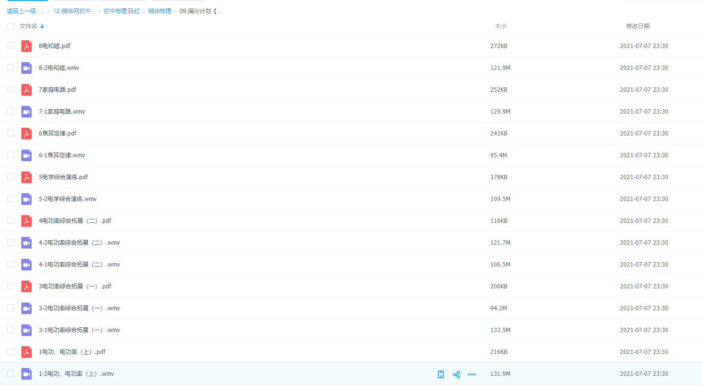
Task: Click the video icon for 3-1电功率综合拓展（一）.wmv
Action: click(27, 330)
